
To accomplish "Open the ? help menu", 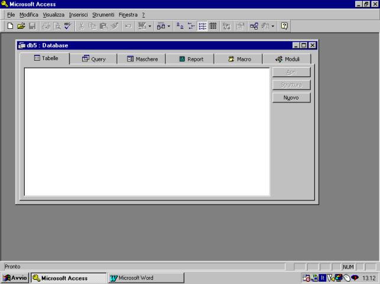I will pyautogui.click(x=143, y=15).
